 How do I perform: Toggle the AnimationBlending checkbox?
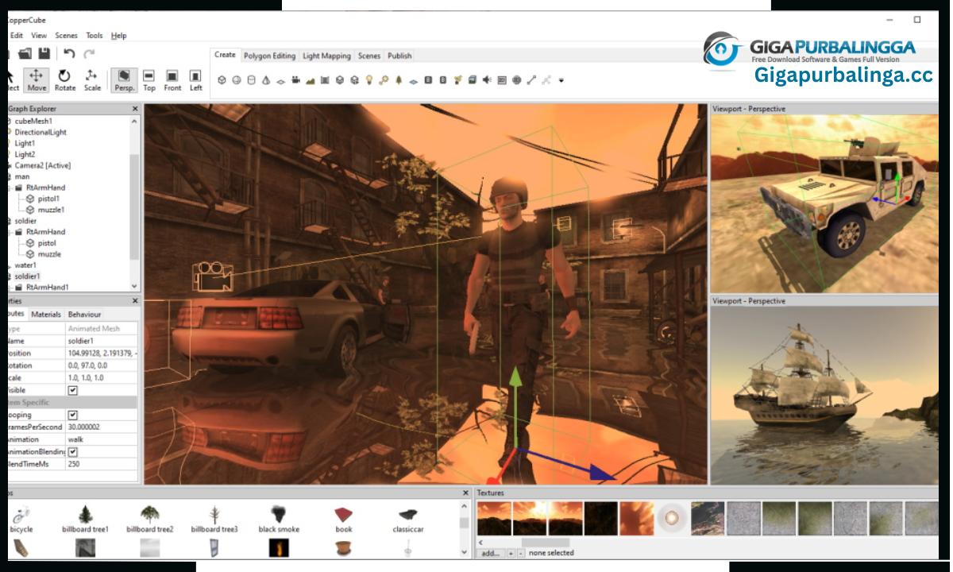[x=73, y=451]
